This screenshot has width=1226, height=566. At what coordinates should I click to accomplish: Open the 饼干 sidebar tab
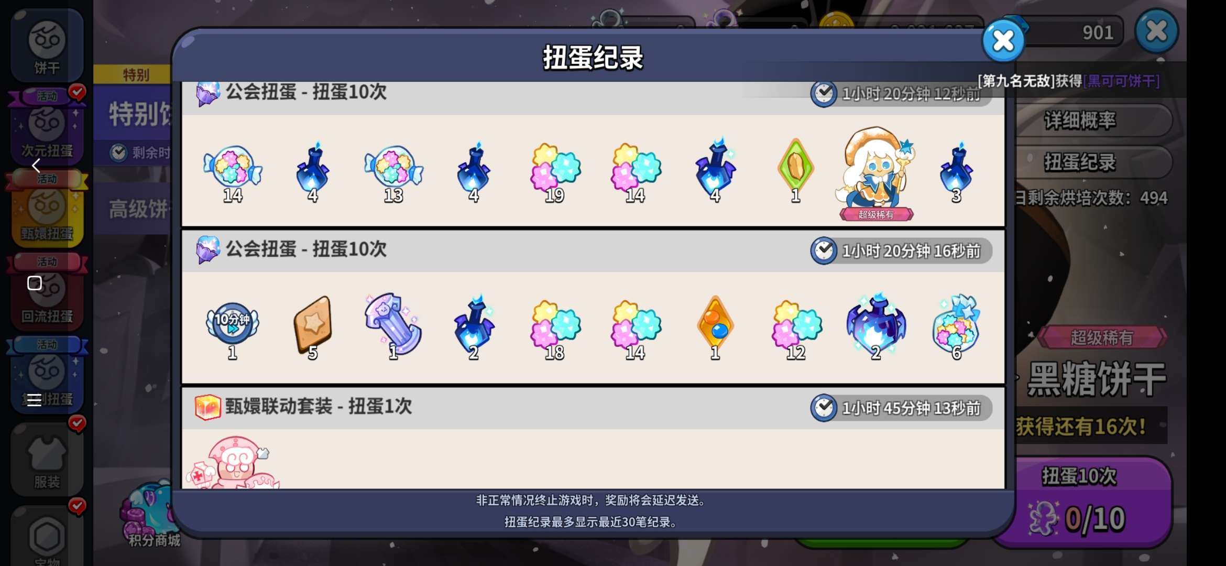[47, 46]
